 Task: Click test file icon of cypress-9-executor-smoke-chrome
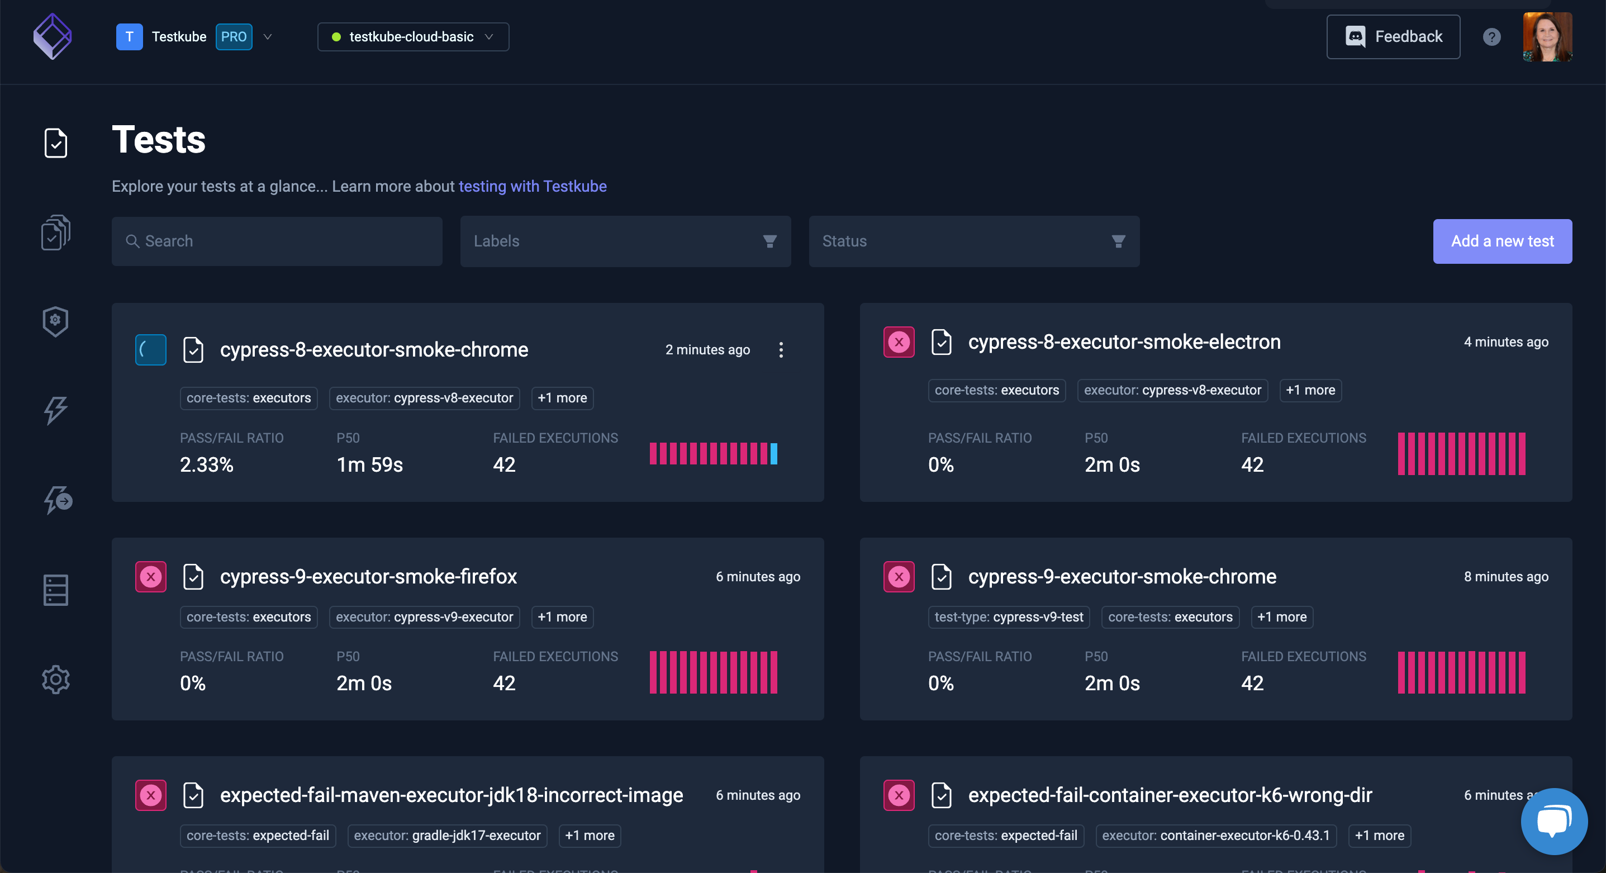click(942, 577)
